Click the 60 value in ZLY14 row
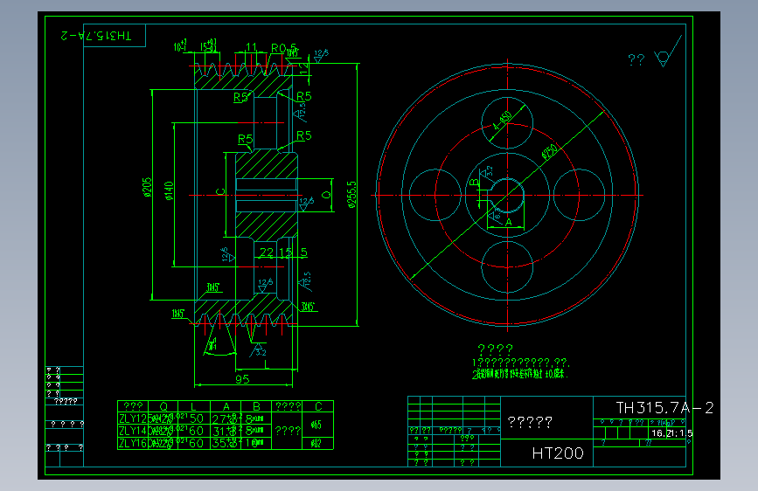The width and height of the screenshot is (758, 491). pos(196,431)
